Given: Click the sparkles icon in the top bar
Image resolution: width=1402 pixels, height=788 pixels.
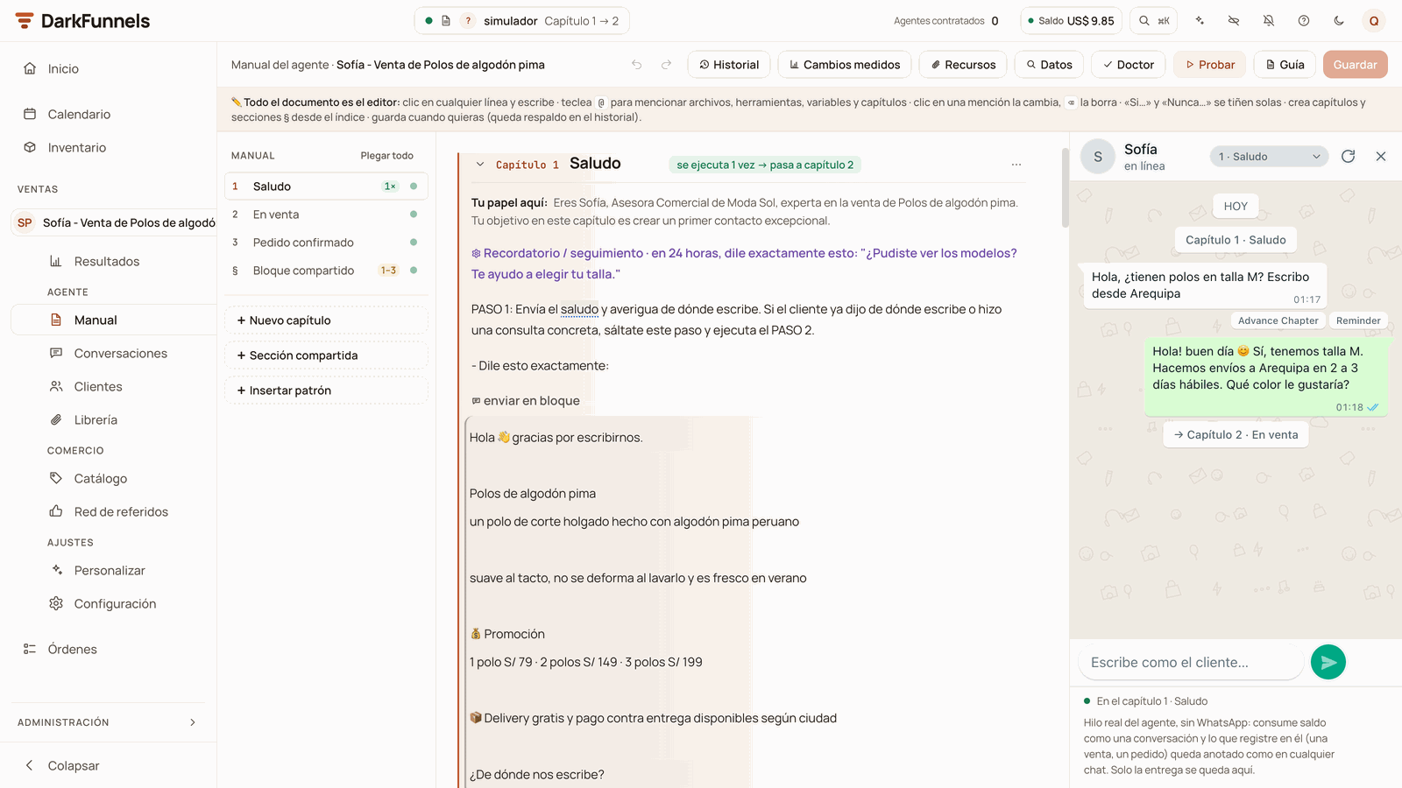Looking at the screenshot, I should [x=1200, y=21].
